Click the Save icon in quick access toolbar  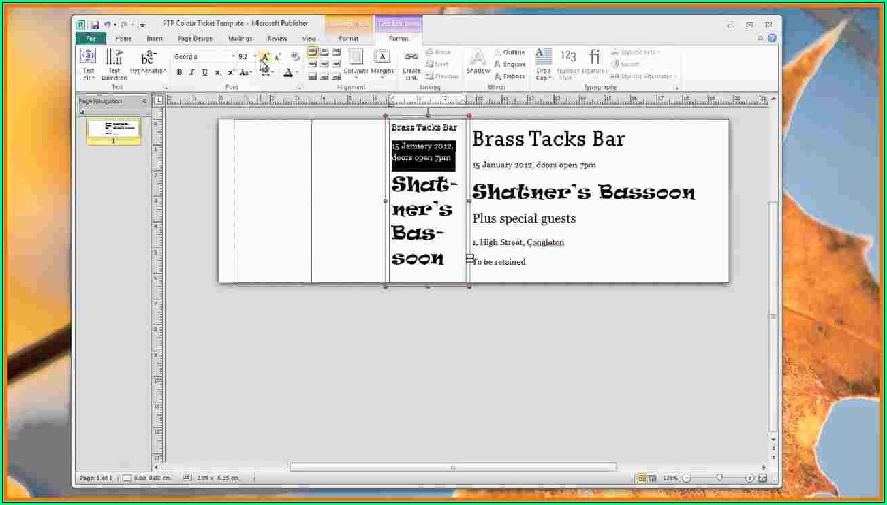[95, 25]
